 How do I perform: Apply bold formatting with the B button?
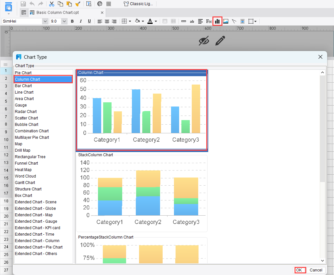click(x=72, y=21)
